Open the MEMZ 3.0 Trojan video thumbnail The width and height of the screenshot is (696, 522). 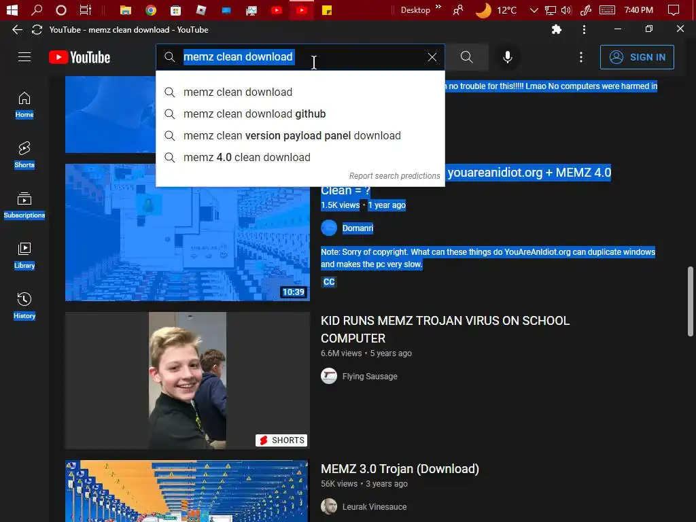click(188, 491)
